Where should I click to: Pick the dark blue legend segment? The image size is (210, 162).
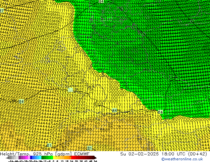tap(31, 158)
